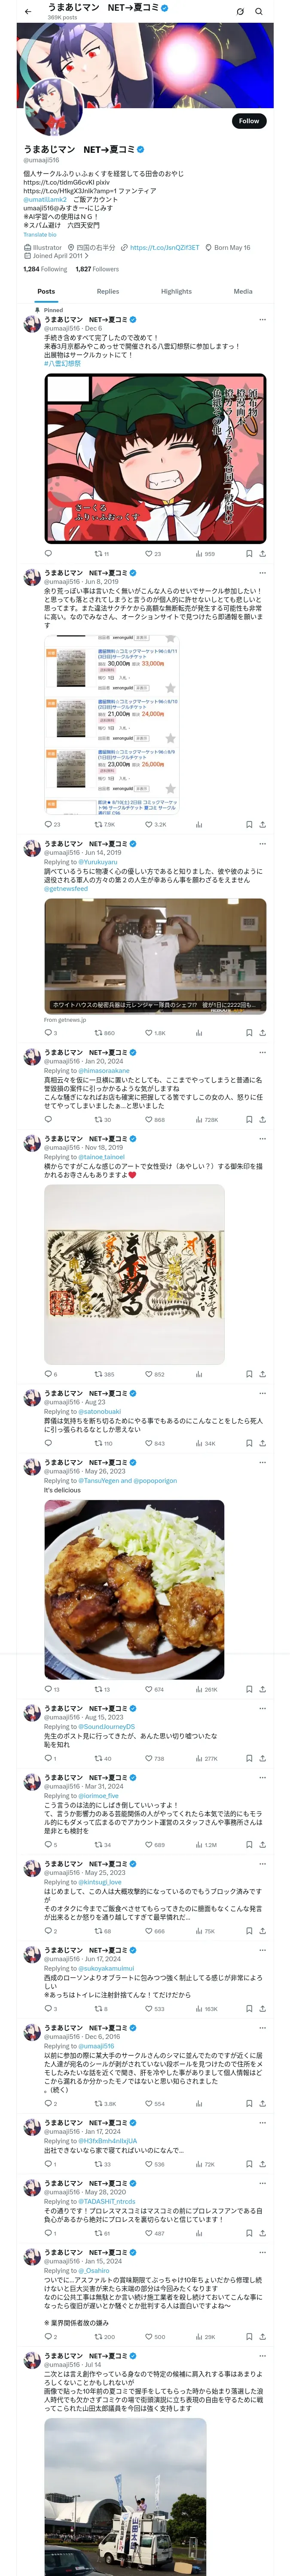This screenshot has width=290, height=2576.
Task: Switch to the Replies tab
Action: tap(108, 291)
